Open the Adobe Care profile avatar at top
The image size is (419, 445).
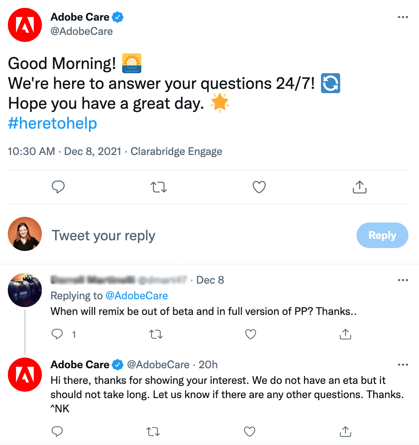pyautogui.click(x=25, y=25)
